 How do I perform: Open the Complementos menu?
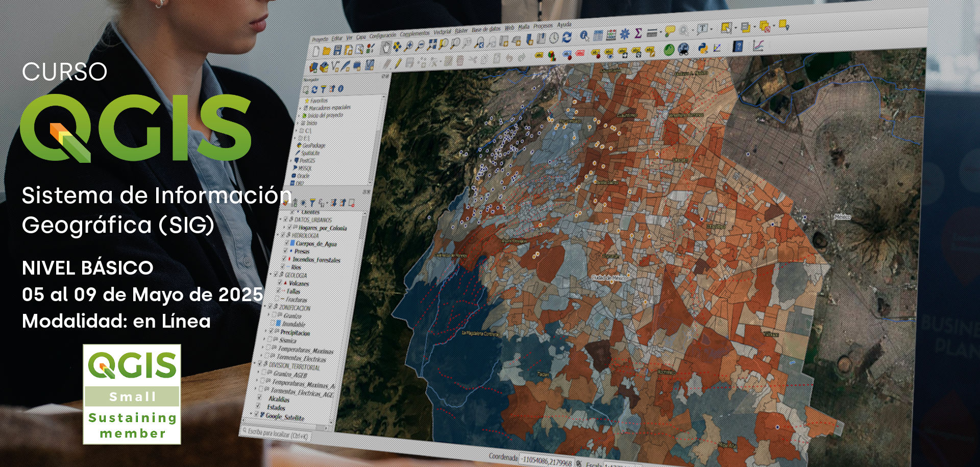click(414, 34)
